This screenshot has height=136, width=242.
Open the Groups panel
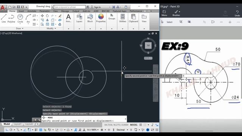tap(112, 17)
